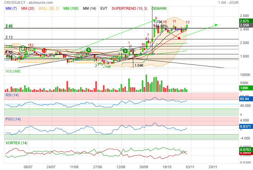This screenshot has width=253, height=170.
Task: Click the green arrow head at far right
Action: click(x=216, y=25)
